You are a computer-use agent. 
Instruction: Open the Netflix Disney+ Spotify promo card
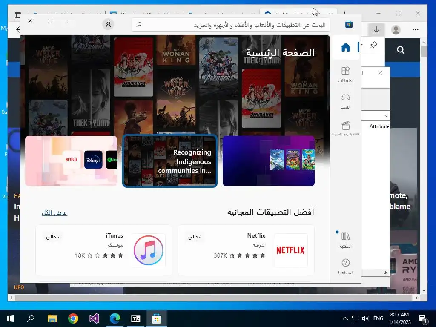(x=71, y=161)
